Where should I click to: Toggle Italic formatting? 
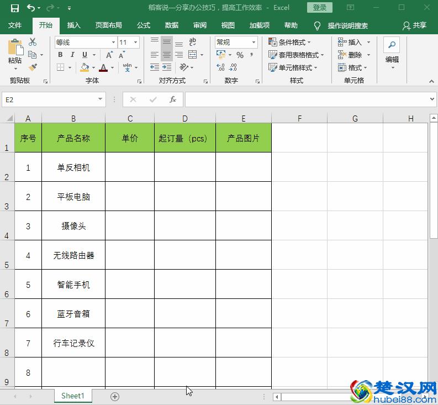pos(72,55)
